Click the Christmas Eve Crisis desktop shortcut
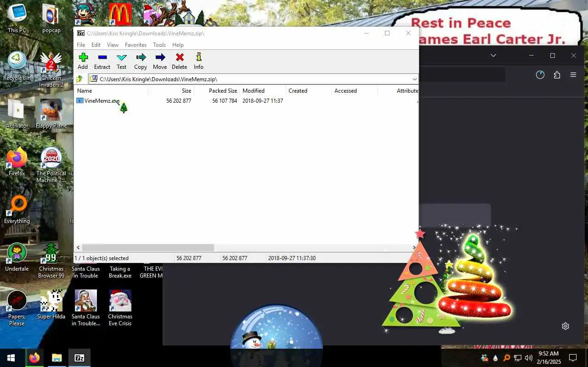 click(120, 308)
